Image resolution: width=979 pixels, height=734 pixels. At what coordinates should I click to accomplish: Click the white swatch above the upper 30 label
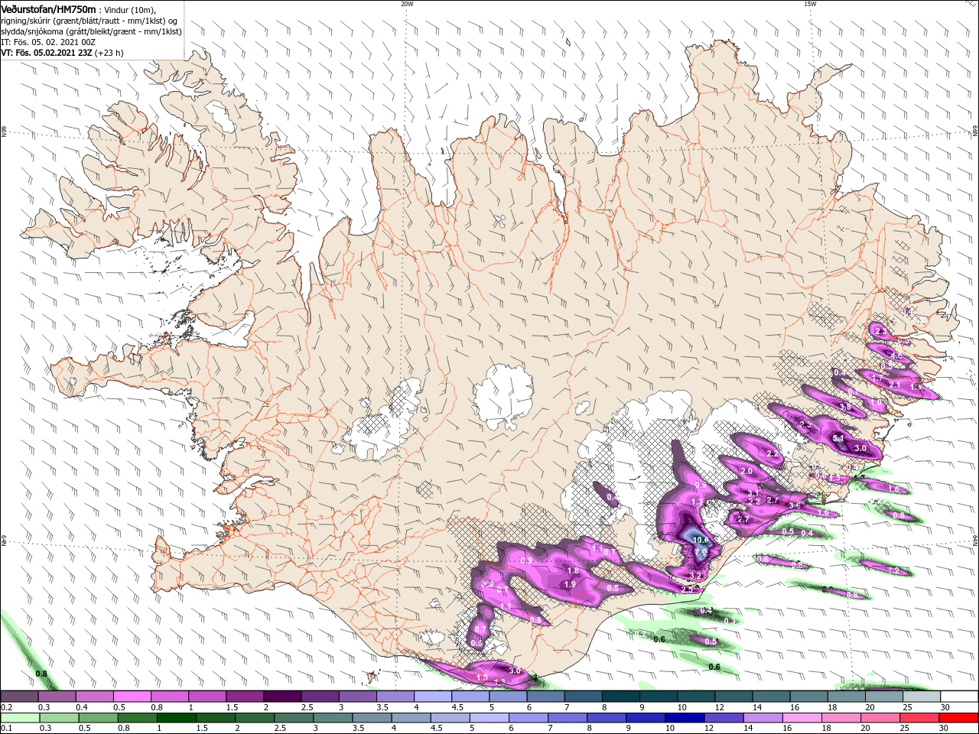[x=958, y=697]
